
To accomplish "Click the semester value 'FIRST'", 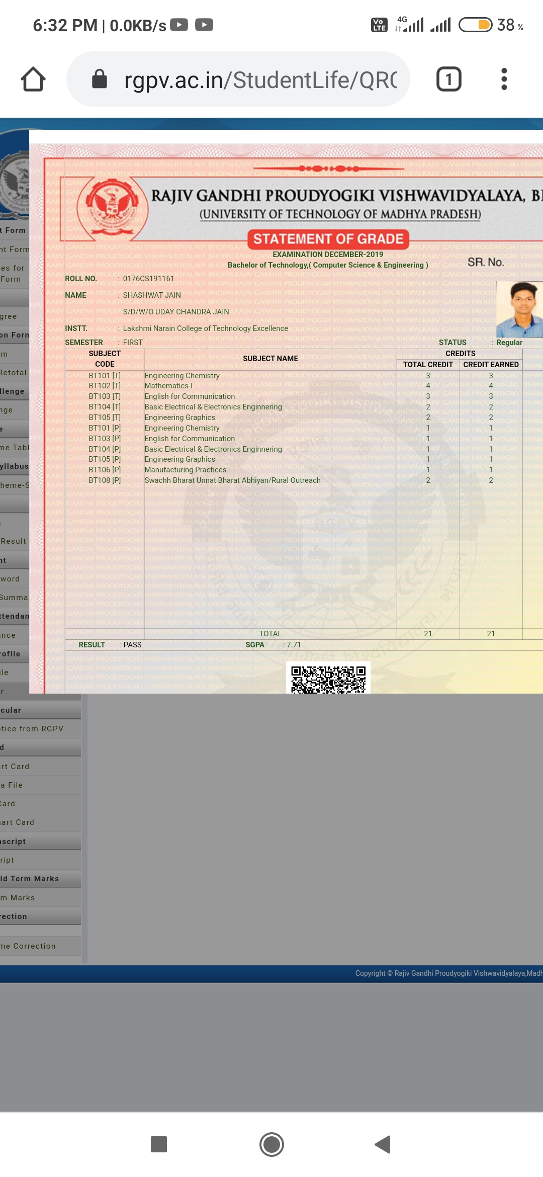I will [x=133, y=343].
